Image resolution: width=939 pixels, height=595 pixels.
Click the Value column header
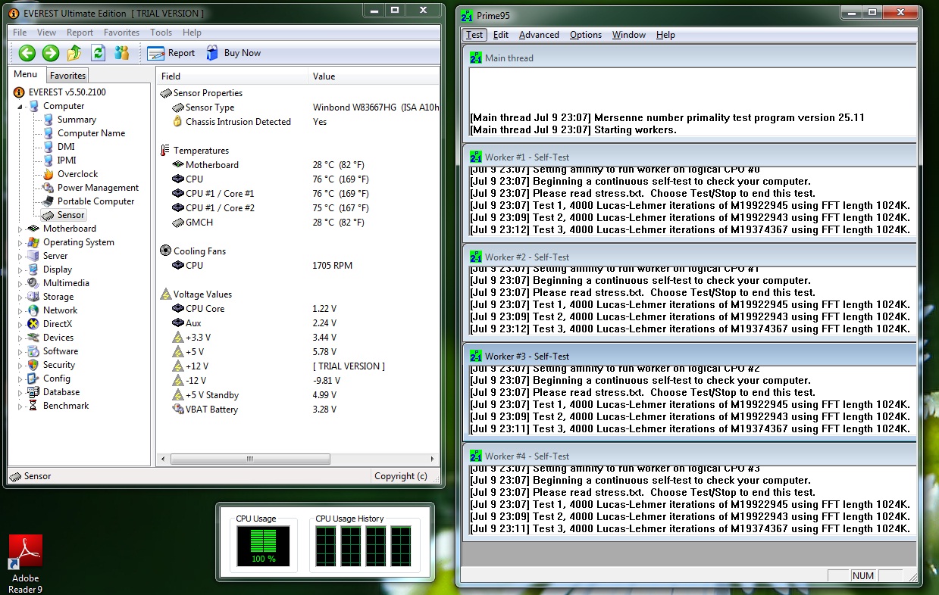(x=374, y=76)
